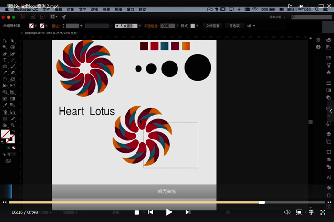334x222 pixels.
Task: Toggle fullscreen mode in the video player
Action: [323, 212]
